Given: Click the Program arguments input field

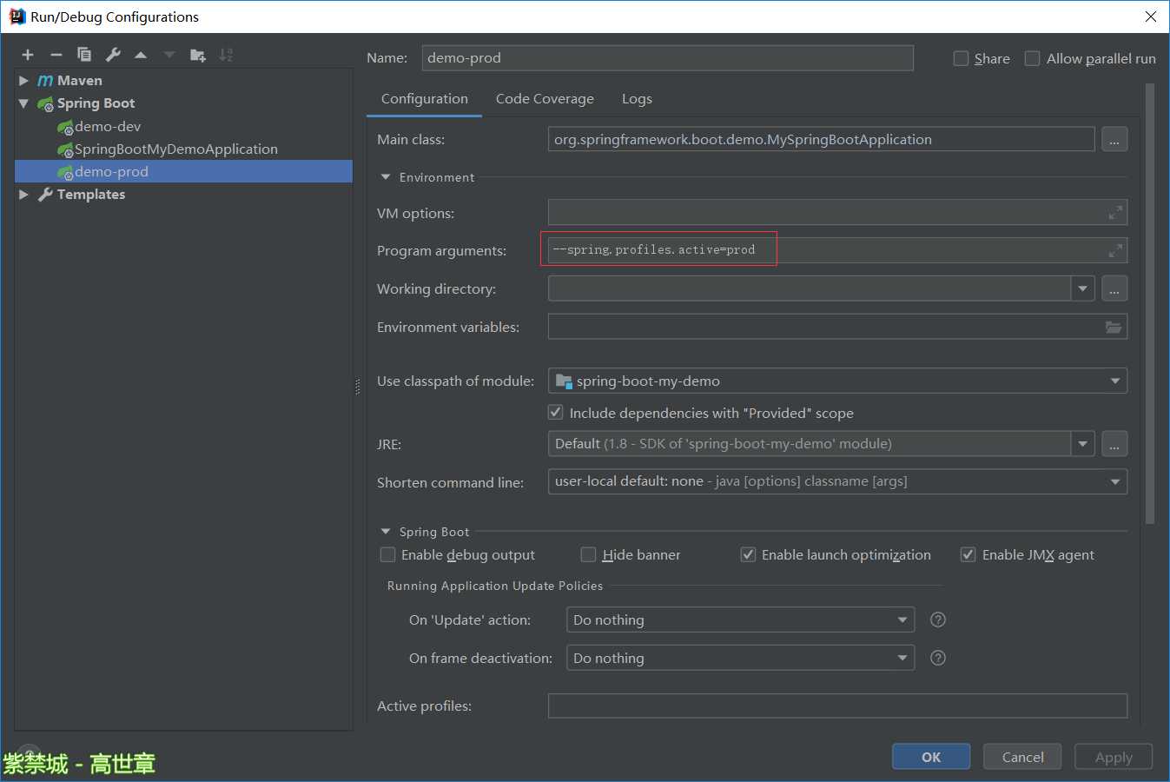Looking at the screenshot, I should pyautogui.click(x=837, y=251).
